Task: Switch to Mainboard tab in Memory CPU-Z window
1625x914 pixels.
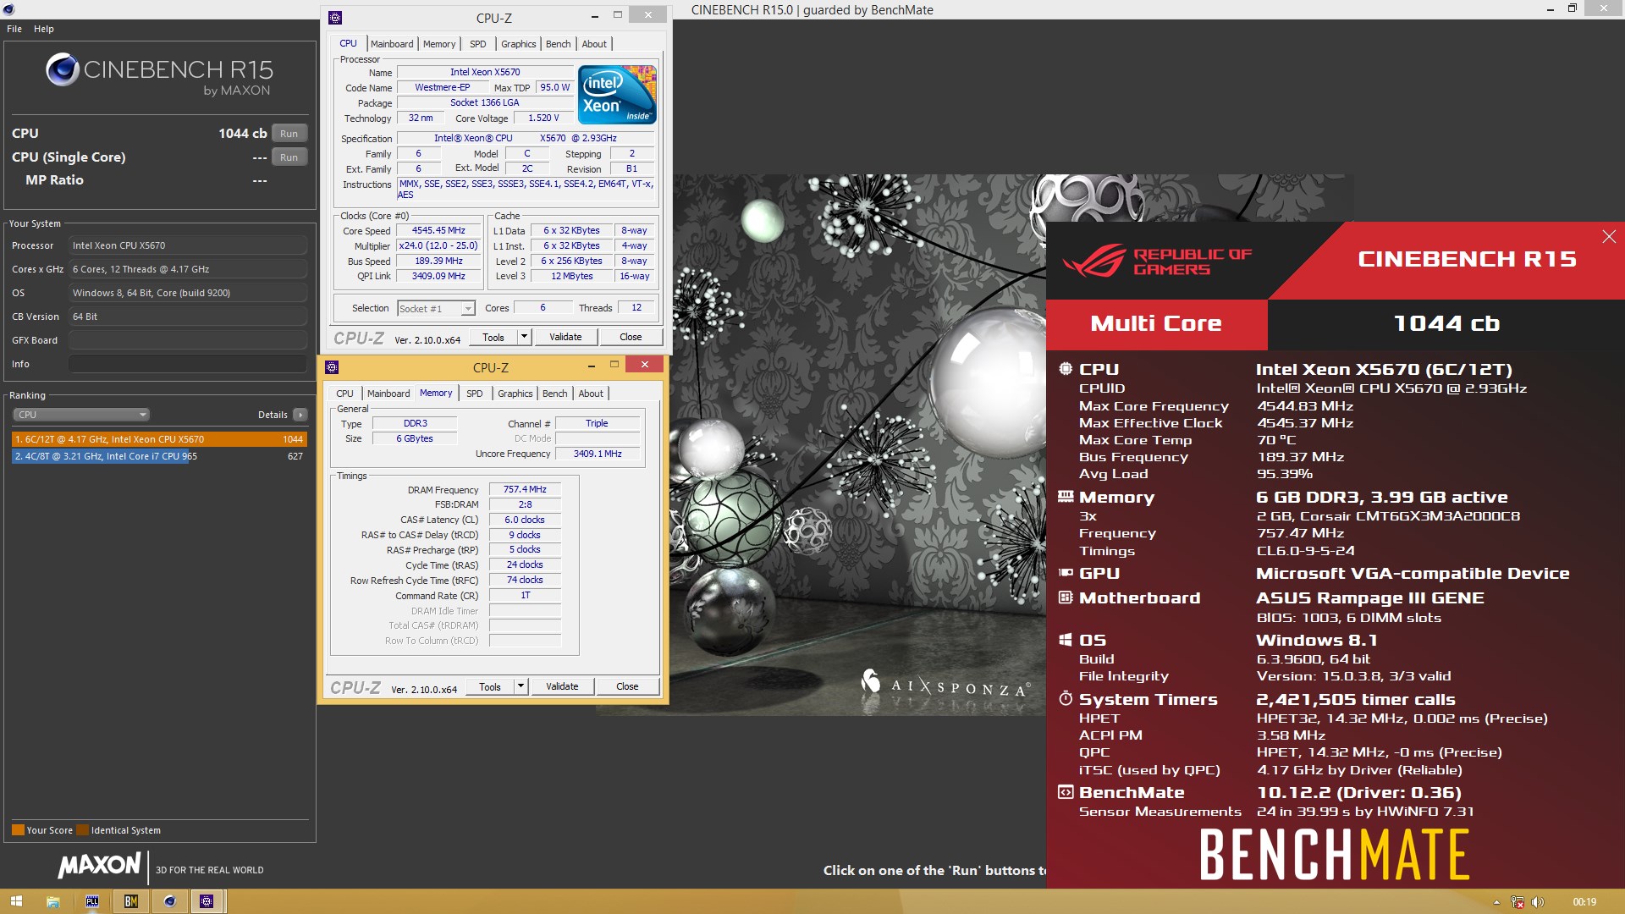Action: pyautogui.click(x=388, y=394)
